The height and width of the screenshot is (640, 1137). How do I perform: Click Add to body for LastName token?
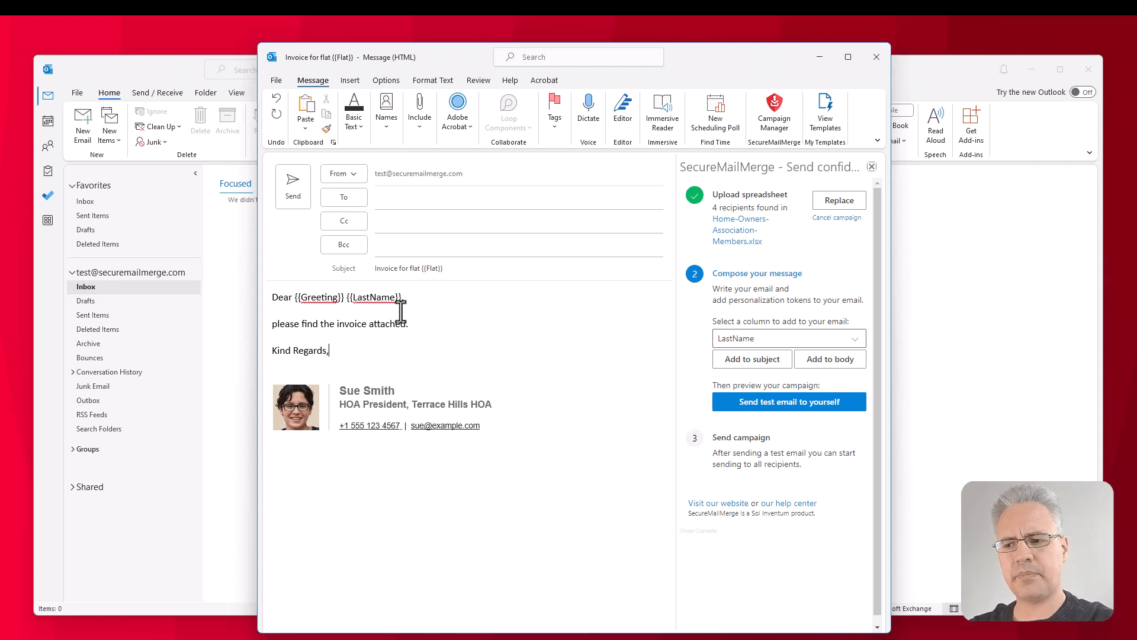pyautogui.click(x=830, y=359)
